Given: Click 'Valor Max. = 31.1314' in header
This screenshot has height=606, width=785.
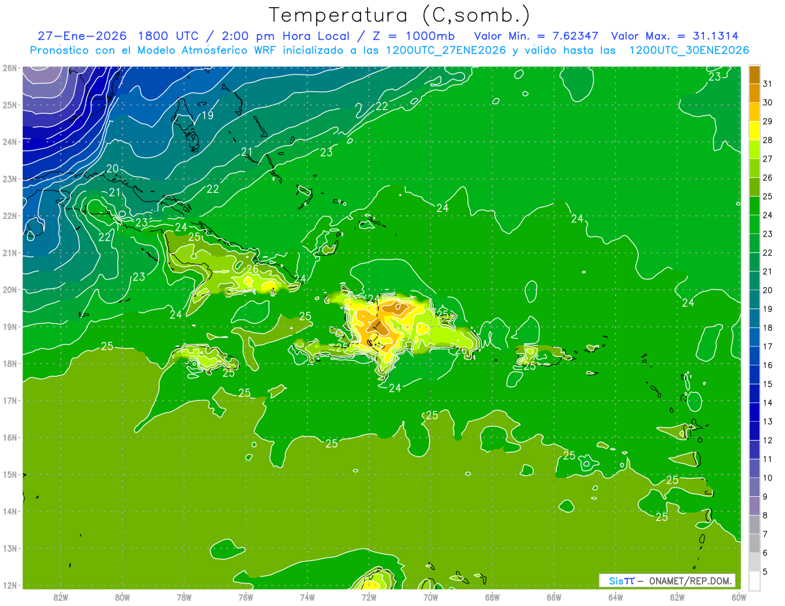Looking at the screenshot, I should click(675, 36).
